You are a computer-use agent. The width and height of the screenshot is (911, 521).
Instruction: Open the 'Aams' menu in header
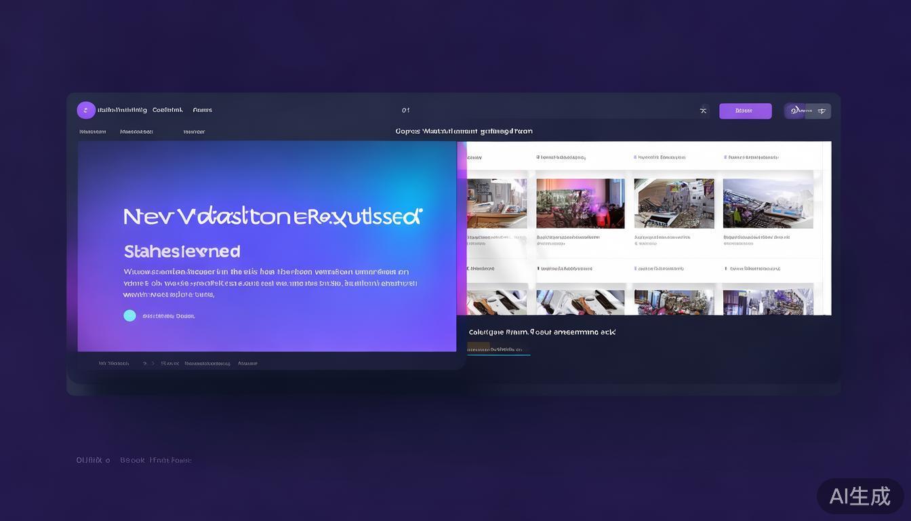pyautogui.click(x=202, y=110)
